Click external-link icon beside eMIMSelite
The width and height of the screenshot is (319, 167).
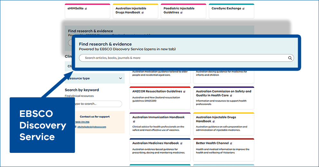point(86,9)
